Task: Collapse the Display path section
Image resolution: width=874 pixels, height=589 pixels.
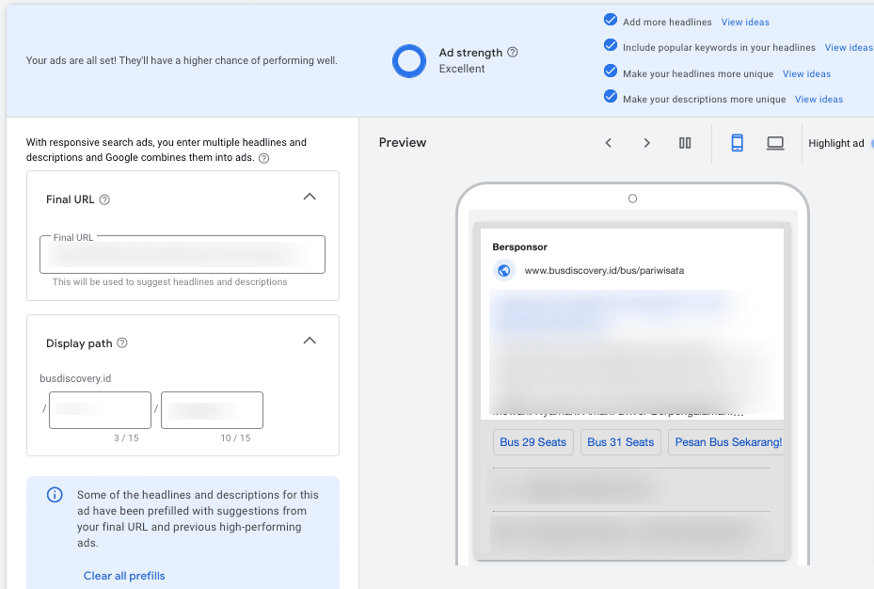Action: [x=310, y=341]
